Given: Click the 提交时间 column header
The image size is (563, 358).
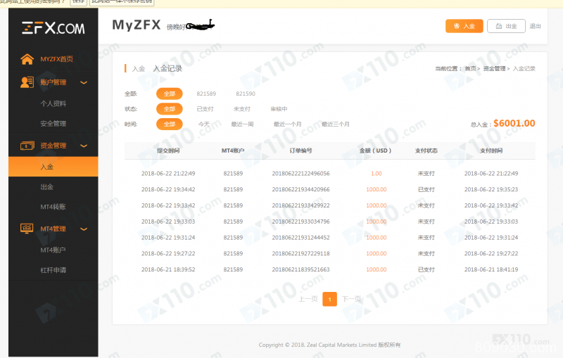Looking at the screenshot, I should 168,151.
